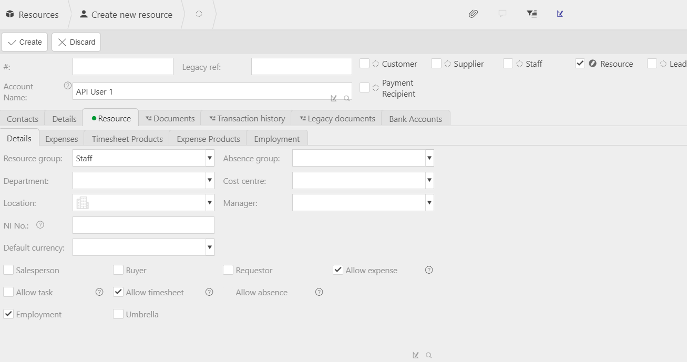This screenshot has width=687, height=362.
Task: Open the Resource group dropdown
Action: [210, 158]
